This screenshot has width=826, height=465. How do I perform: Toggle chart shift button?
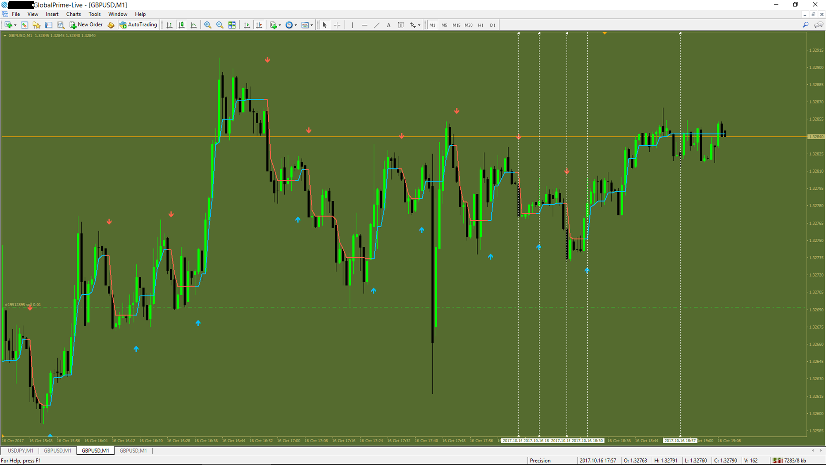259,25
